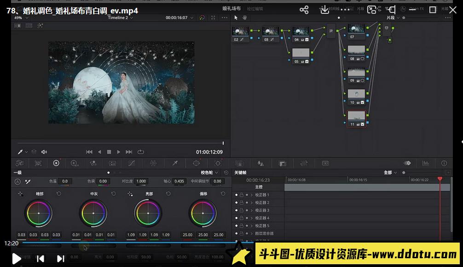Show the Keyframes panel icon

407,163
